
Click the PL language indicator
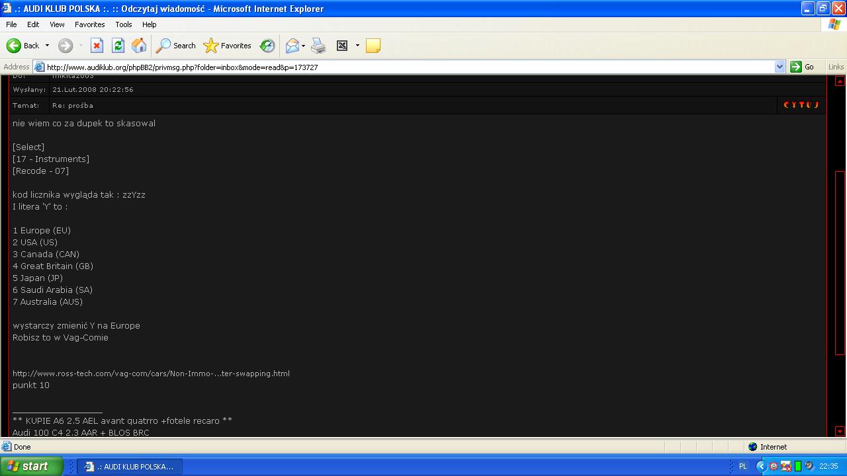[x=742, y=466]
